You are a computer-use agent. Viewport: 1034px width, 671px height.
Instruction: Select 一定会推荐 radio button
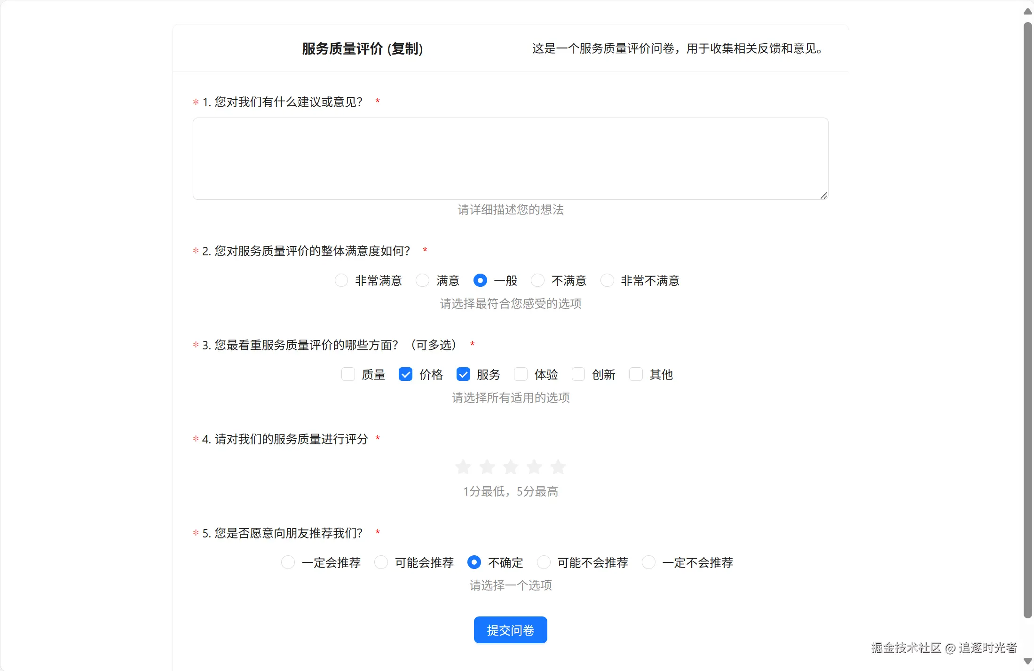288,562
